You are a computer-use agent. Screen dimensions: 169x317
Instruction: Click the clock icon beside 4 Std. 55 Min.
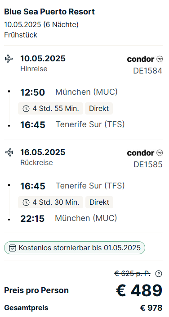[x=26, y=109]
